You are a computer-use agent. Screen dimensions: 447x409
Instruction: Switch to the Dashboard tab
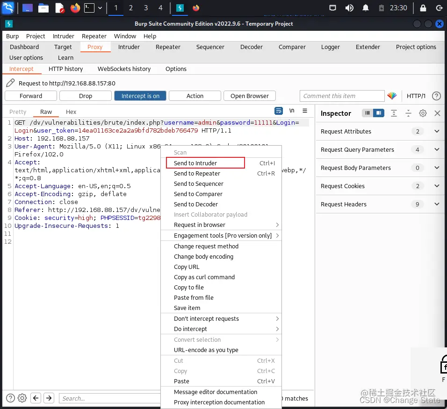(24, 47)
